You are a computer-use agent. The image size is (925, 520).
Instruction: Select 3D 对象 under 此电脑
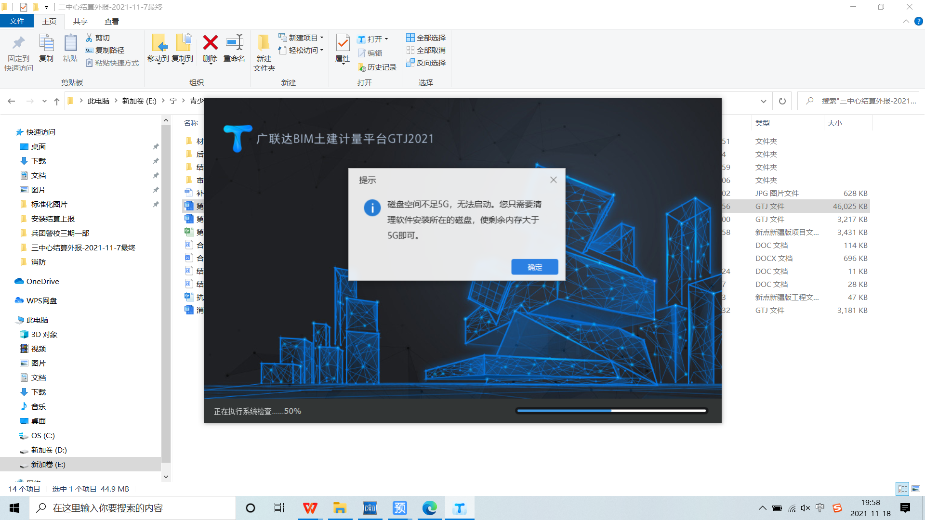[x=44, y=334]
